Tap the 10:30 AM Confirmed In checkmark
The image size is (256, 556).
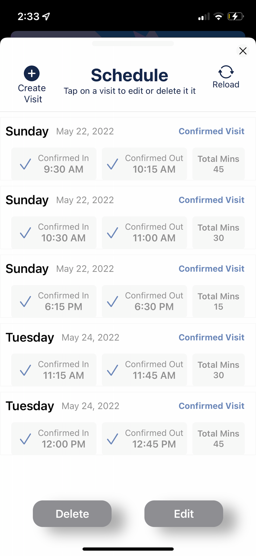pos(25,233)
